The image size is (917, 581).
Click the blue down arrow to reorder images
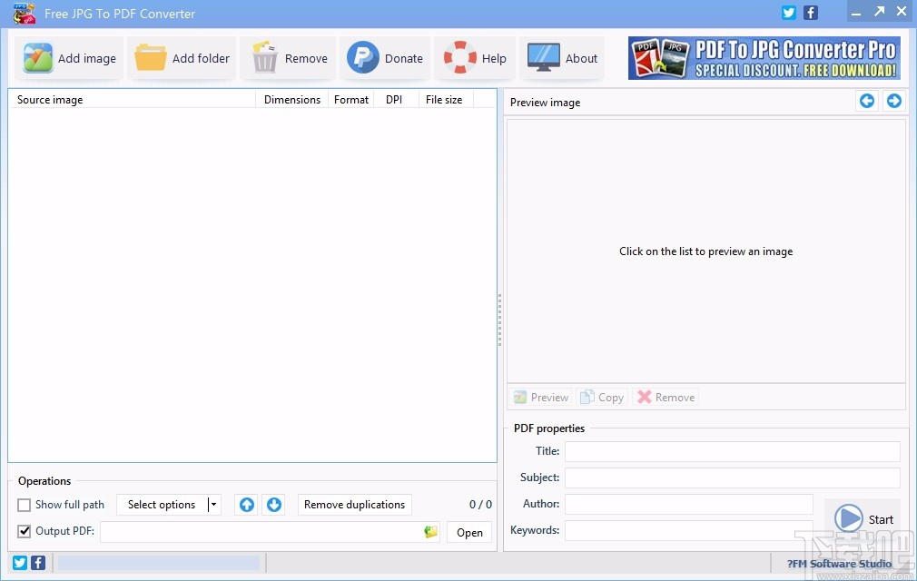coord(273,504)
